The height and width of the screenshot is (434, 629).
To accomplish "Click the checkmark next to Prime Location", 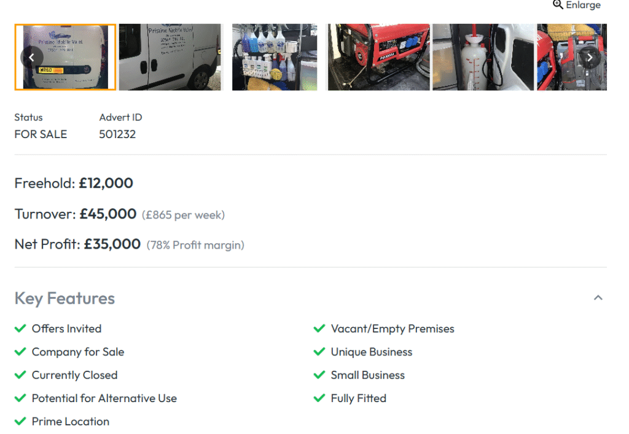I will (x=19, y=421).
